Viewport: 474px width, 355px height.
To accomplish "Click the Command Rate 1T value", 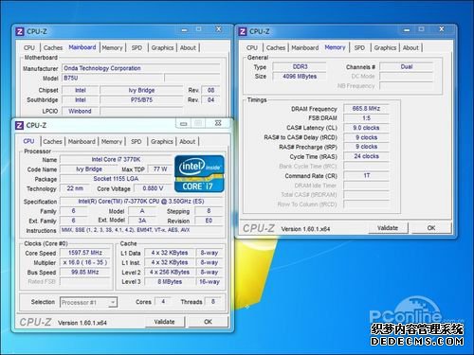I will (x=366, y=175).
